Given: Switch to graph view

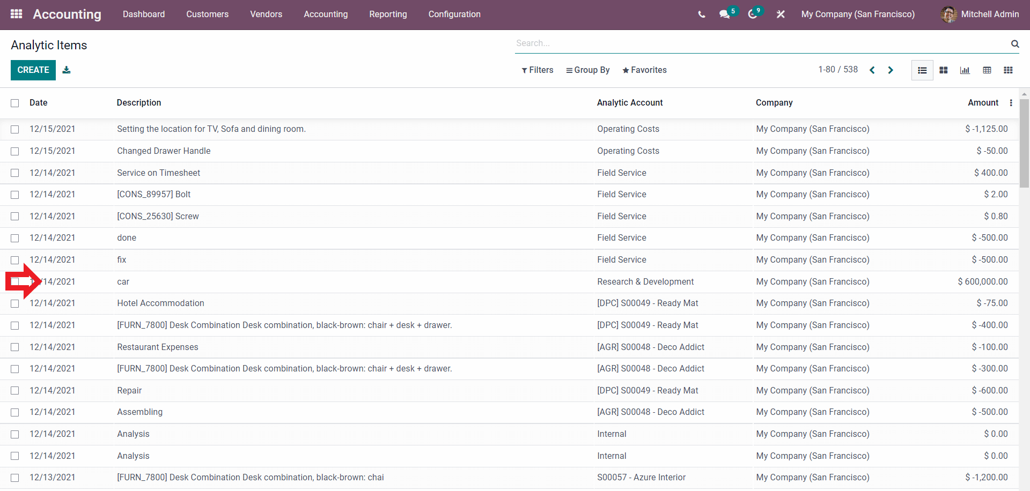Looking at the screenshot, I should (965, 70).
